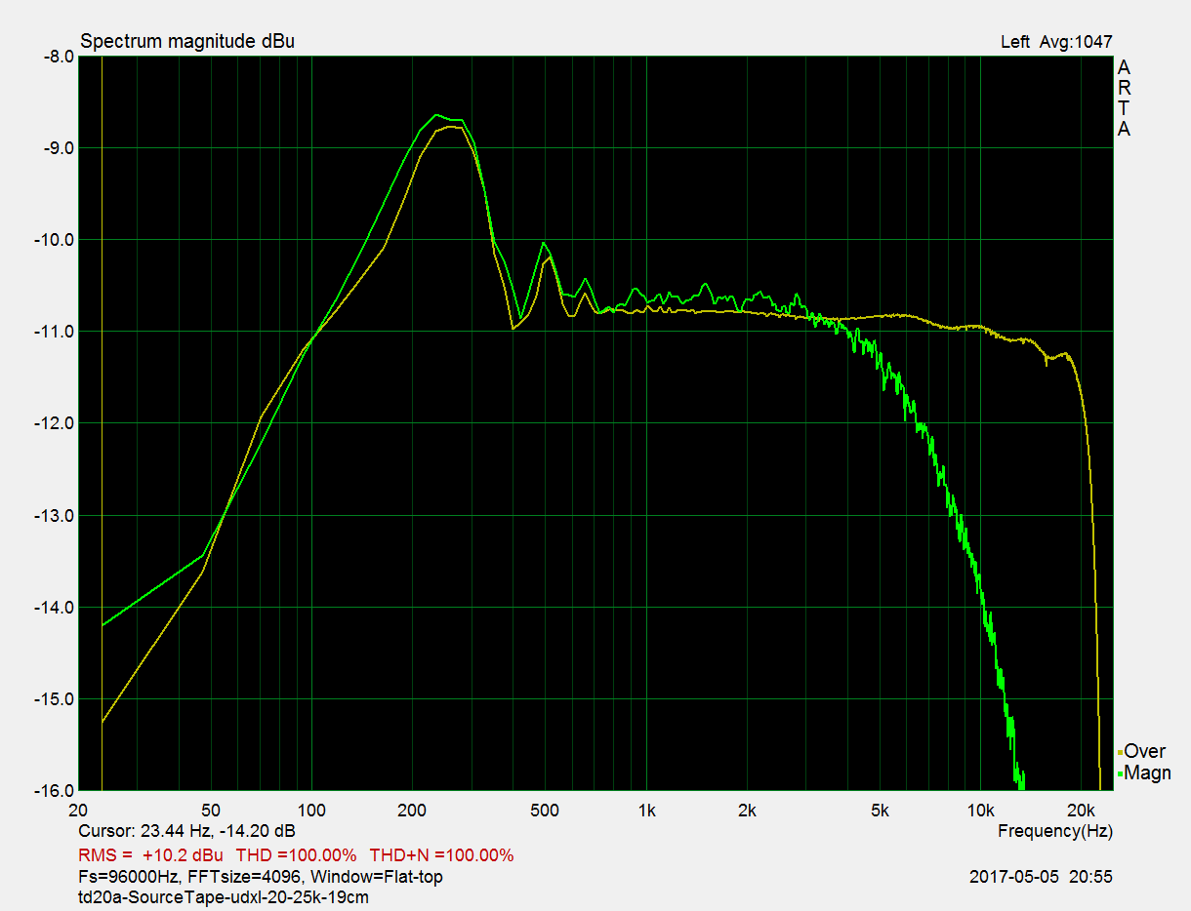Click the green Magn legend color marker
Viewport: 1191px width, 911px height.
pos(1120,774)
